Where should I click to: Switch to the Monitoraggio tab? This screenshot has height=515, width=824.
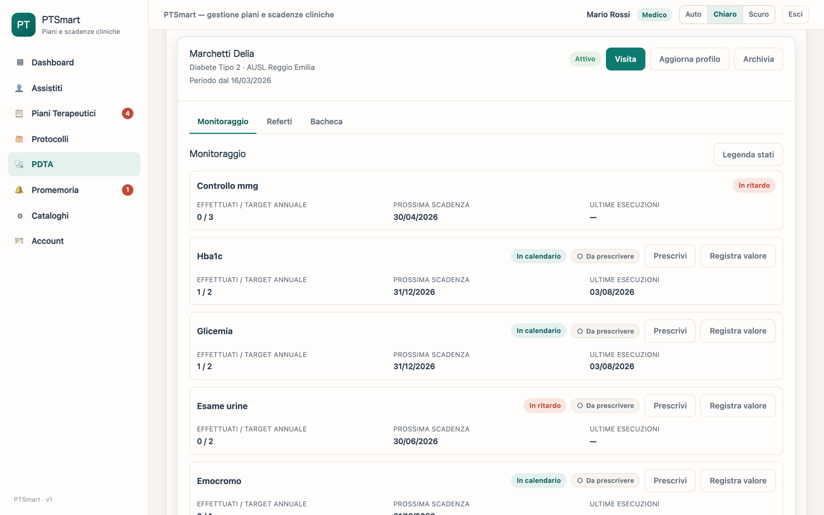click(223, 122)
